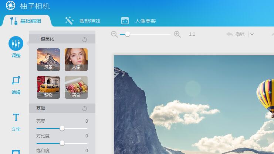Select the 文字 text tool icon
Image resolution: width=274 pixels, height=154 pixels.
click(16, 117)
